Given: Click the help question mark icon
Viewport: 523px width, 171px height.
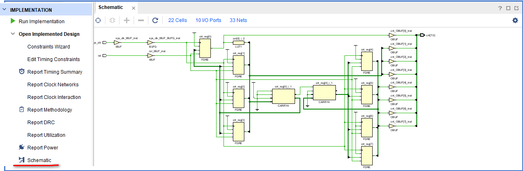Looking at the screenshot, I should [500, 8].
